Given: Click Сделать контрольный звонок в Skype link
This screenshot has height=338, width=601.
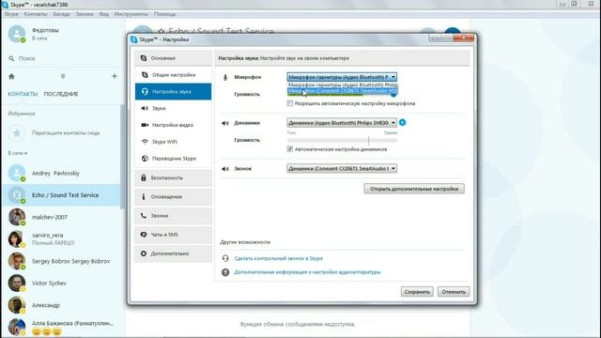Looking at the screenshot, I should 279,258.
